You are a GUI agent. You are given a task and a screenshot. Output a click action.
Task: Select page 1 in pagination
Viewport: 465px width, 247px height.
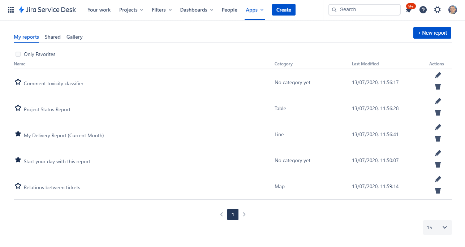point(233,214)
